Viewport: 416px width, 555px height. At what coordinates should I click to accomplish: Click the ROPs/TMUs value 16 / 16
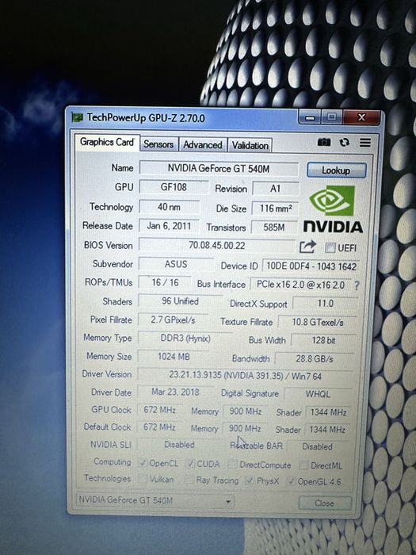point(165,282)
